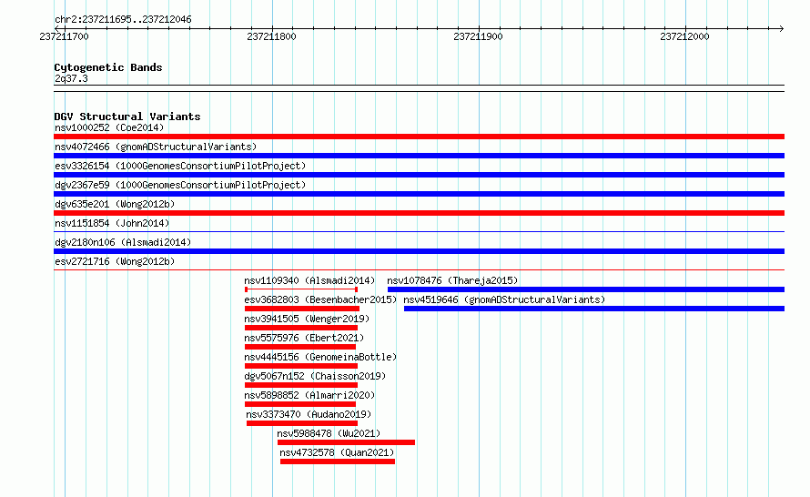Click the blue bar under dgv2367e59
Viewport: 810px width, 497px height.
click(419, 194)
